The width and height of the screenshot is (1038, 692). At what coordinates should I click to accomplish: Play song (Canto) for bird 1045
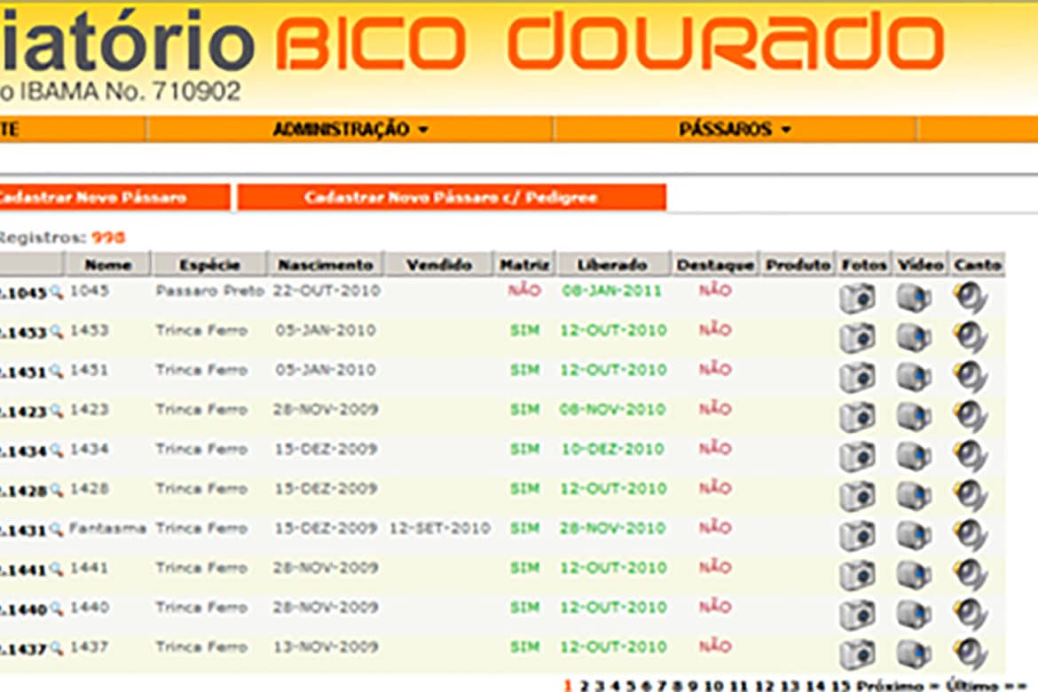pos(971,298)
